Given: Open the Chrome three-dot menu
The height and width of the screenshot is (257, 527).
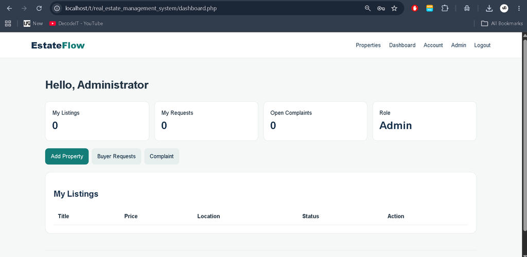Looking at the screenshot, I should [x=519, y=8].
